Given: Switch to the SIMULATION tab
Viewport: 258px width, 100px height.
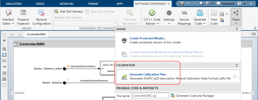Looking at the screenshot, I should click(14, 4).
